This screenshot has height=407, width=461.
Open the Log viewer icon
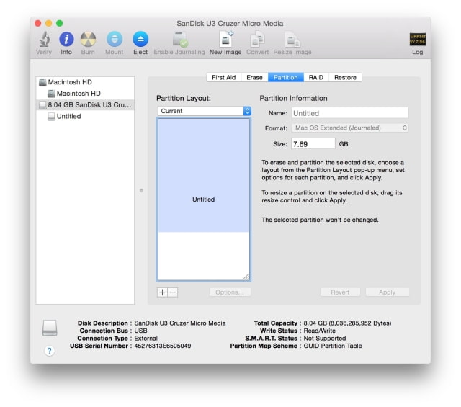tap(418, 39)
